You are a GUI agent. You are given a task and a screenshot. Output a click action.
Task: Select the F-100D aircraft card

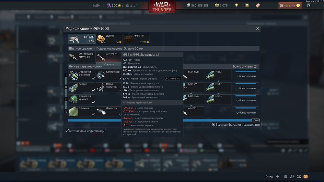pos(82,39)
